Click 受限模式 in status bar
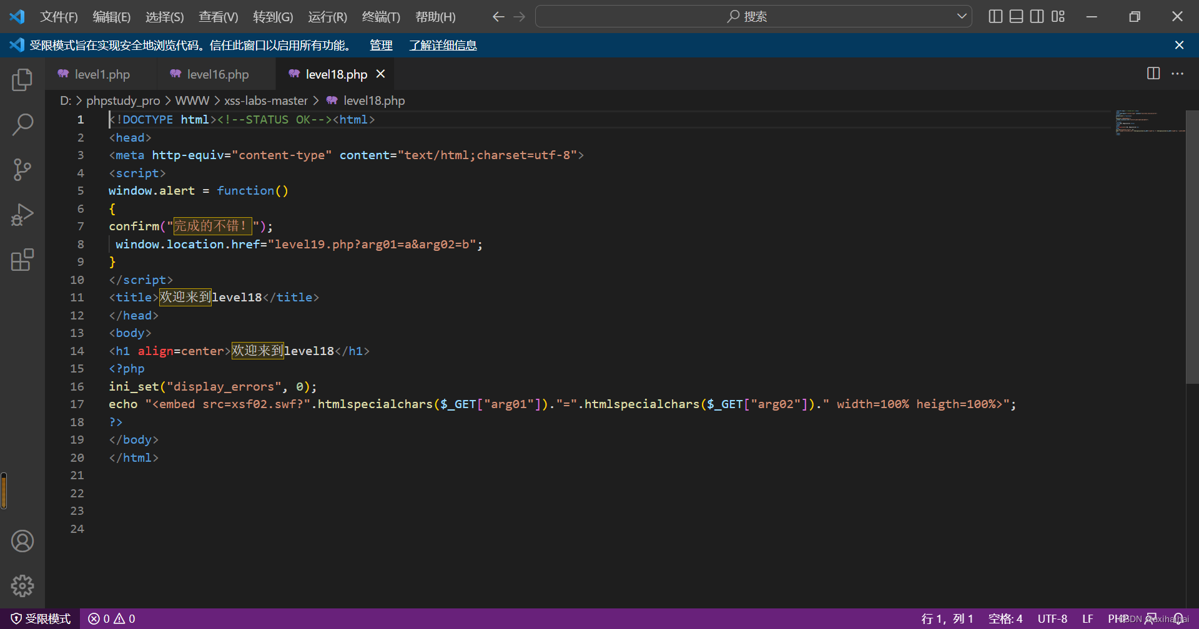1199x629 pixels. click(39, 618)
